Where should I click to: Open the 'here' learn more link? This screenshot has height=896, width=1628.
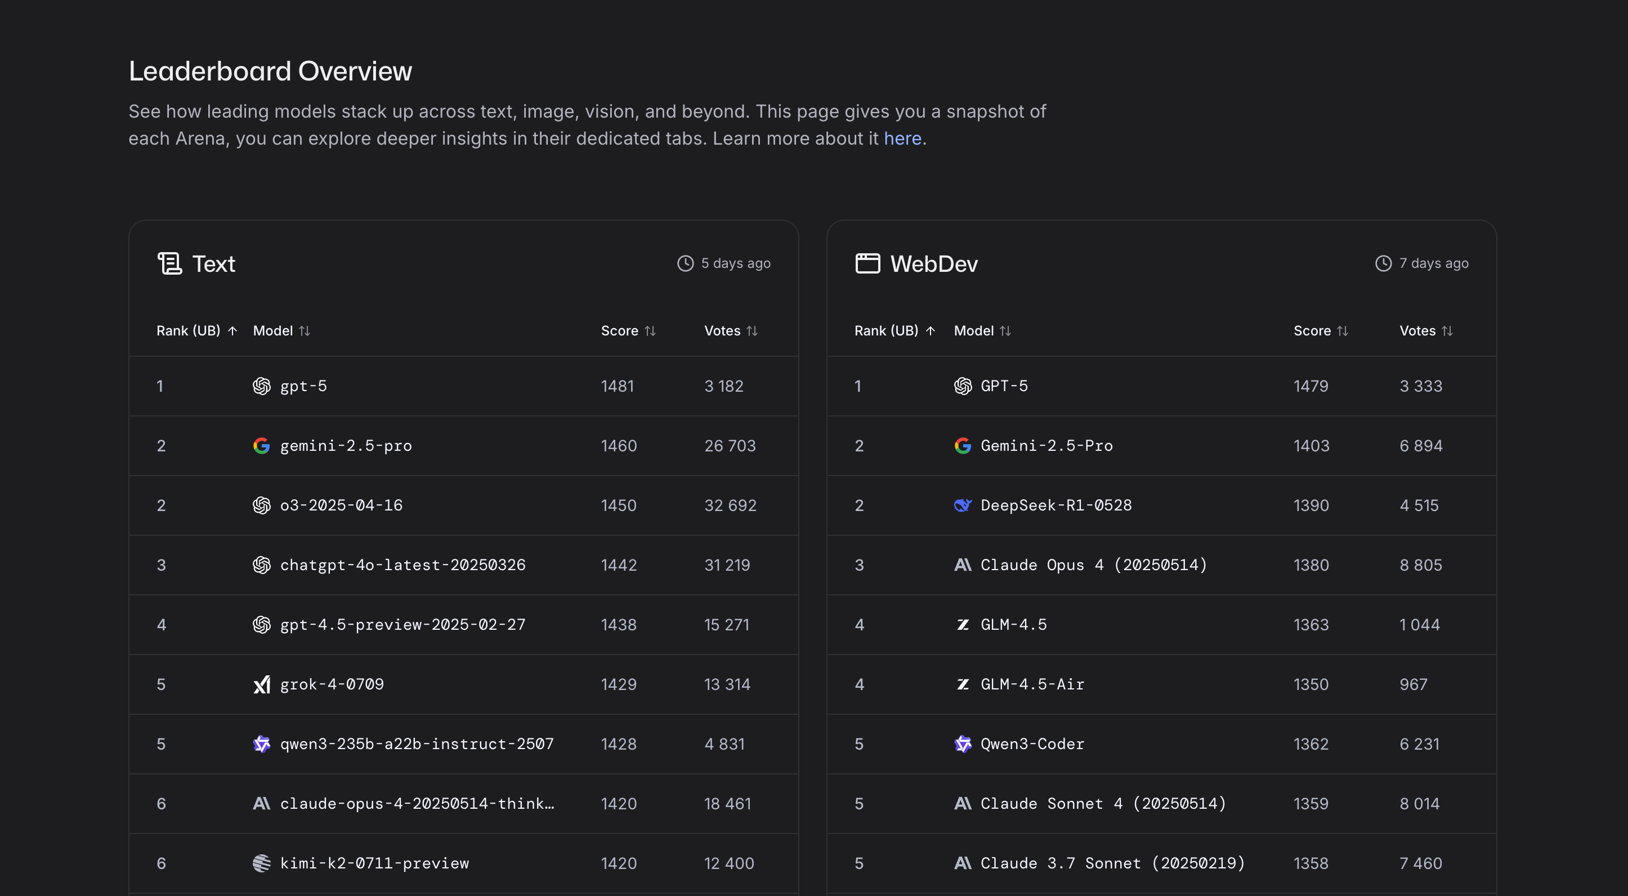pos(902,138)
